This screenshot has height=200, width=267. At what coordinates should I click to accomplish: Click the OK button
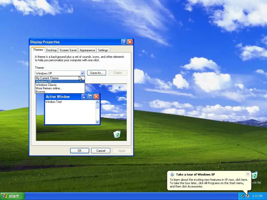80,151
